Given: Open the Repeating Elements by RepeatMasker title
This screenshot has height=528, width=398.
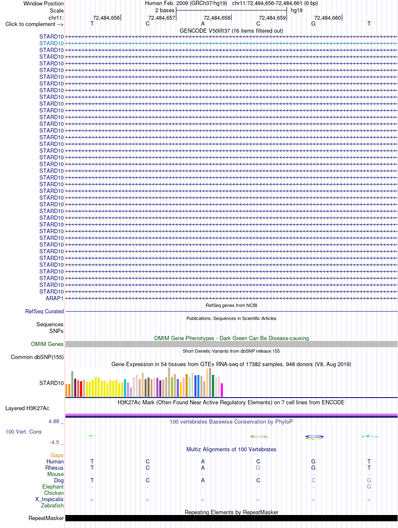Looking at the screenshot, I should click(x=231, y=512).
